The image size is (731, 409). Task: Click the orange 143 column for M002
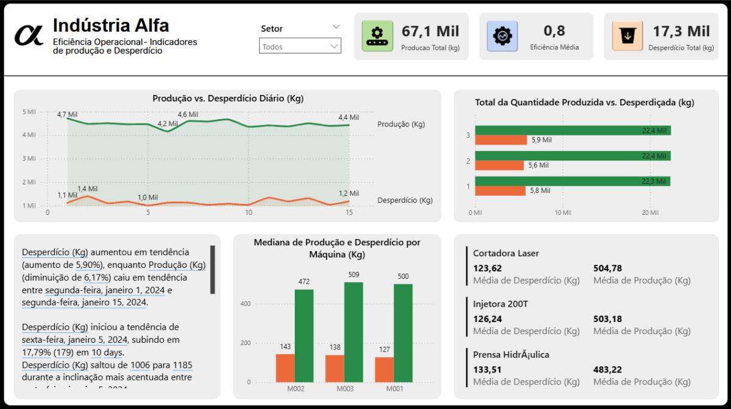point(285,368)
